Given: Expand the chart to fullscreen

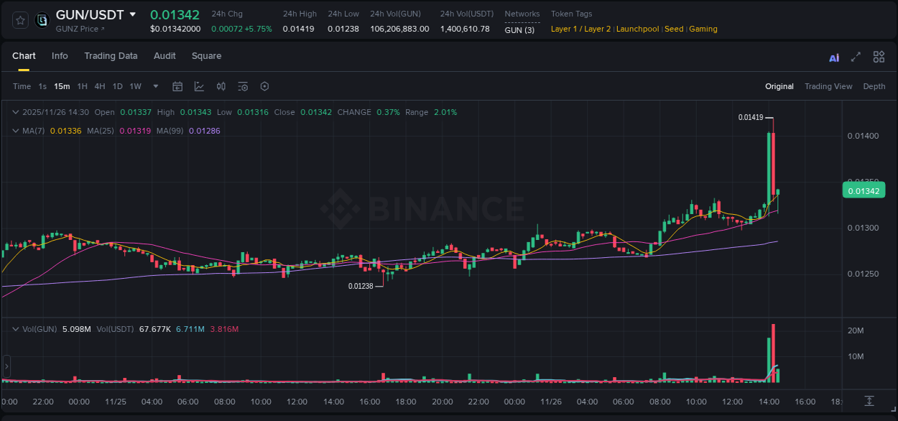Looking at the screenshot, I should tap(855, 57).
